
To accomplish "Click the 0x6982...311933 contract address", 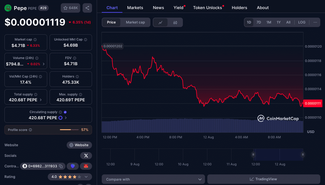I will 42,166.
